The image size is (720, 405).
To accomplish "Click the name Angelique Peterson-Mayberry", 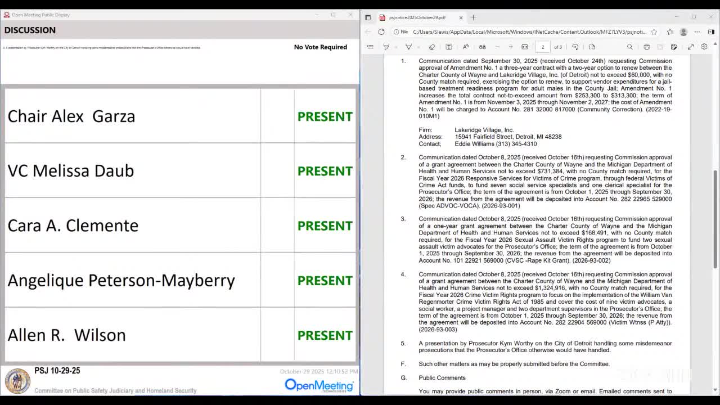I will (x=121, y=280).
